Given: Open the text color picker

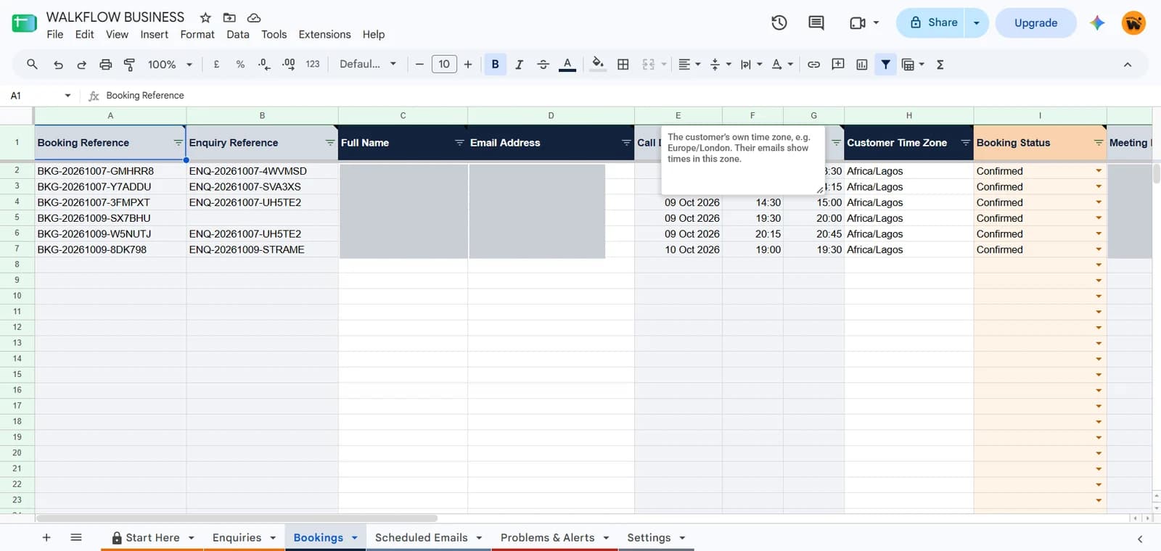Looking at the screenshot, I should coord(567,65).
